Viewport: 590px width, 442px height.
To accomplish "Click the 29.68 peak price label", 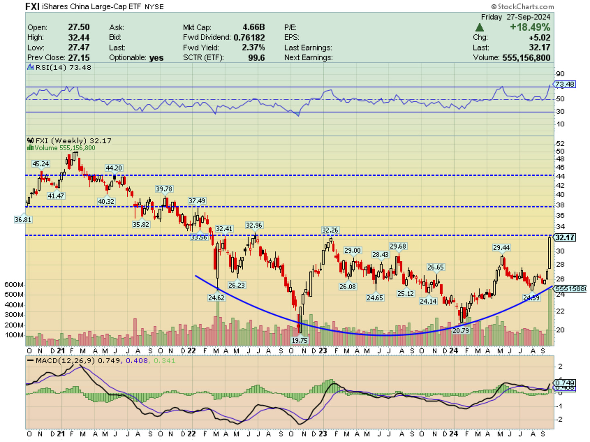I will tap(398, 246).
